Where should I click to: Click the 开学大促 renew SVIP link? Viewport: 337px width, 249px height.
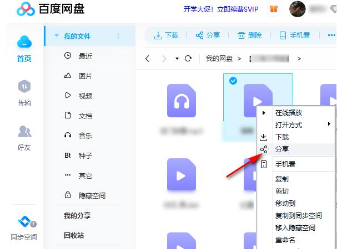click(222, 9)
